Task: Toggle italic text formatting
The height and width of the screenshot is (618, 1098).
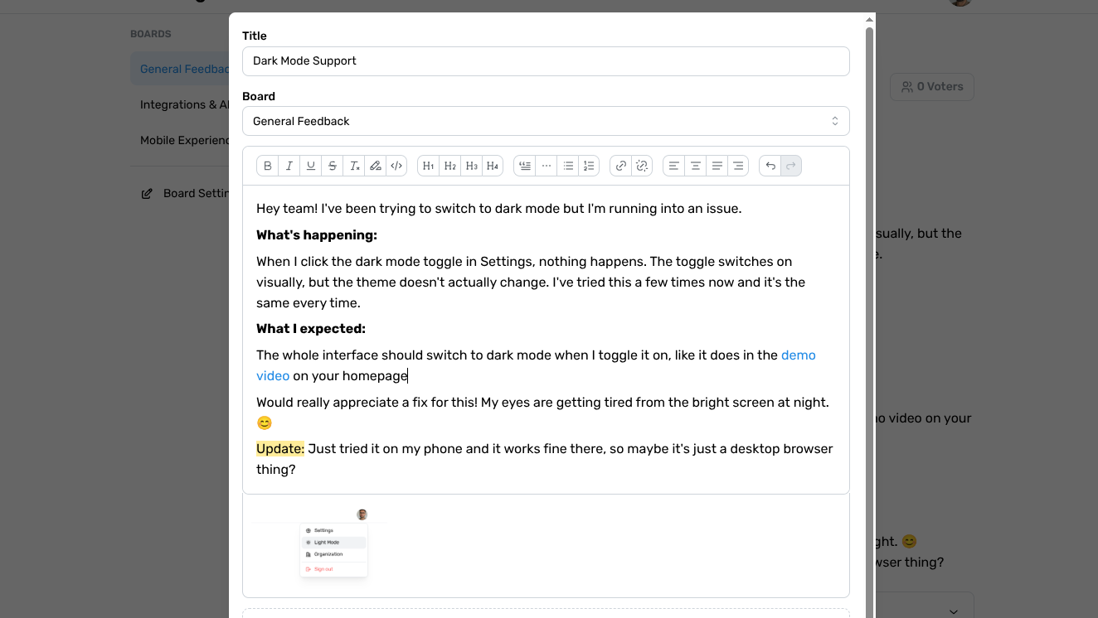Action: pyautogui.click(x=289, y=166)
